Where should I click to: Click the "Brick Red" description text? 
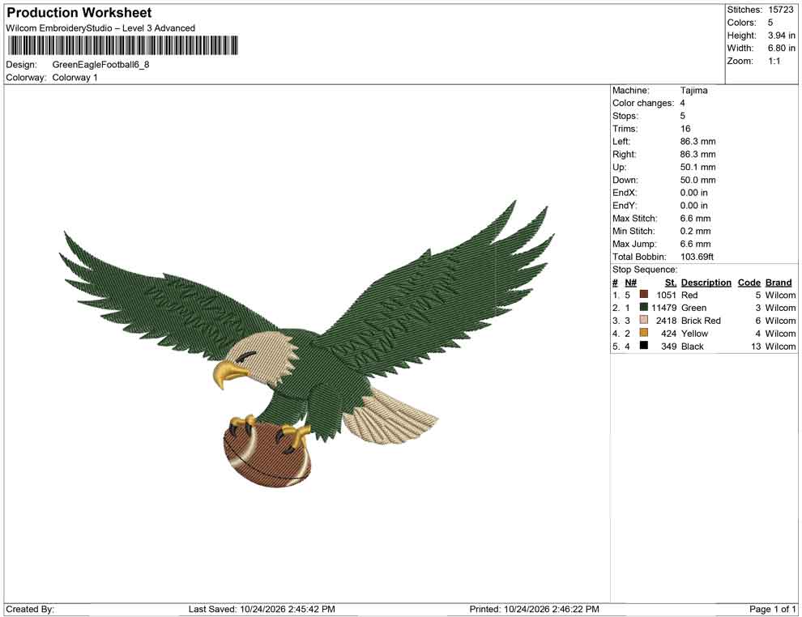(x=701, y=321)
